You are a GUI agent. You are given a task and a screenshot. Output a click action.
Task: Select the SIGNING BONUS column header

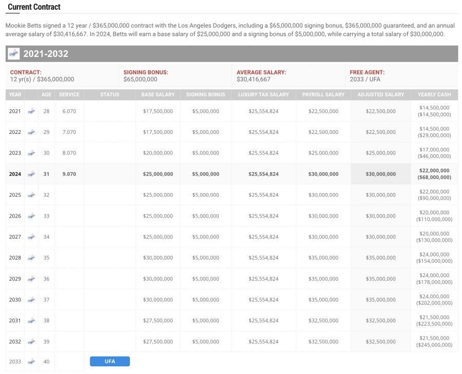point(206,94)
